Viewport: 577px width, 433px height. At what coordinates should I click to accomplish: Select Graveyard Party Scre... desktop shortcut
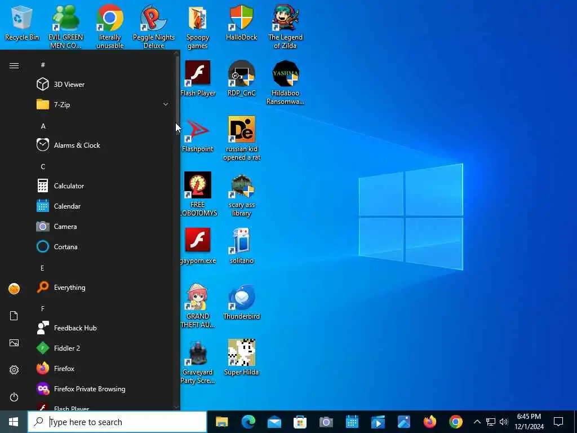pyautogui.click(x=198, y=361)
